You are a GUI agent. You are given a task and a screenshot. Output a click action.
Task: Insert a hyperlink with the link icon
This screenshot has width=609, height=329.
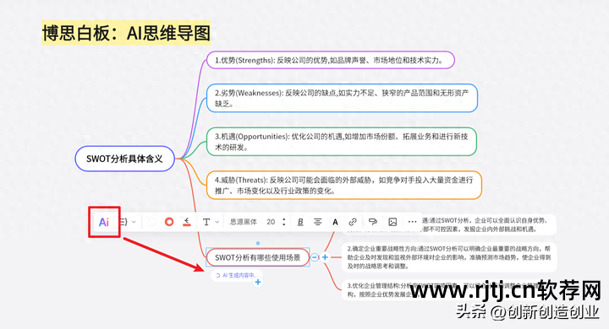pos(353,222)
